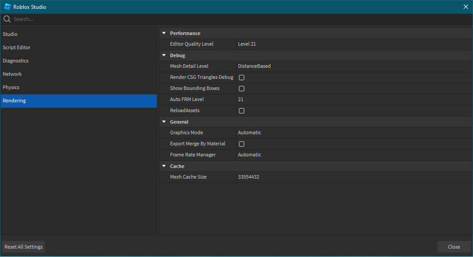Select the Mesh Cache Size label
473x257 pixels.
(x=188, y=177)
